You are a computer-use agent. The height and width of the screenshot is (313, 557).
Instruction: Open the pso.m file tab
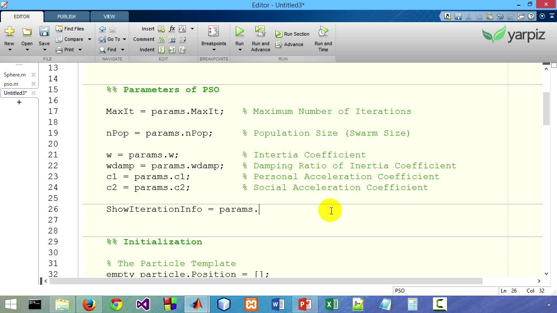(11, 84)
